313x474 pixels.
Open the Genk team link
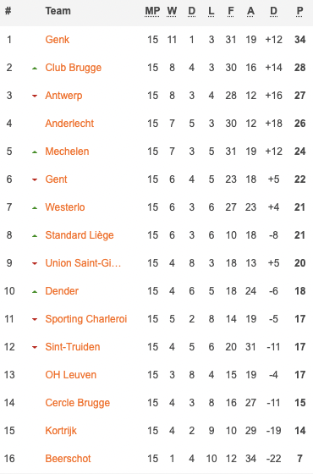click(58, 40)
